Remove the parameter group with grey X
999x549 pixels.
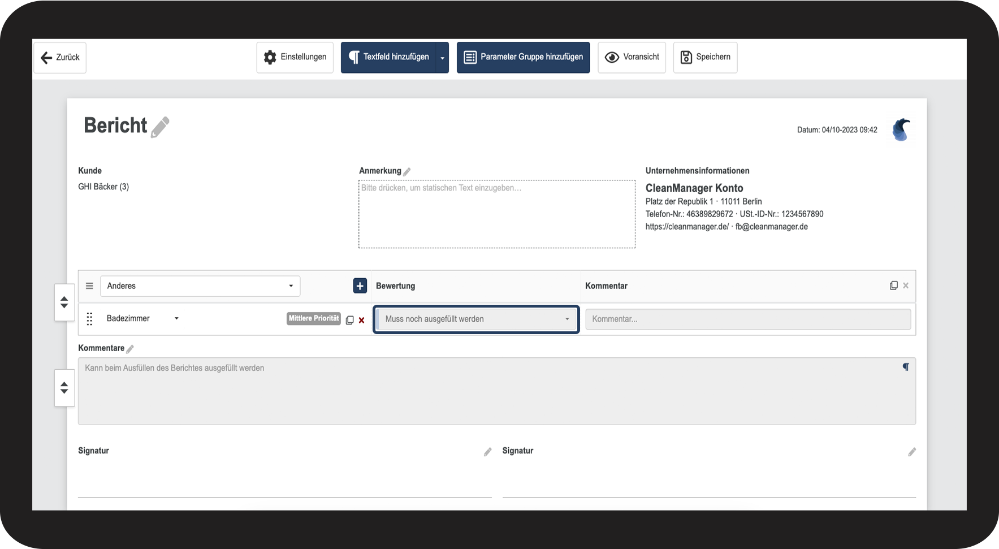906,286
